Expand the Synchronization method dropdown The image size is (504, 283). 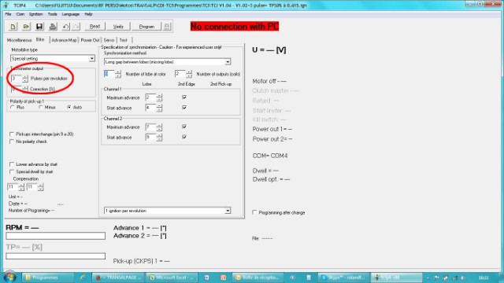coord(228,61)
